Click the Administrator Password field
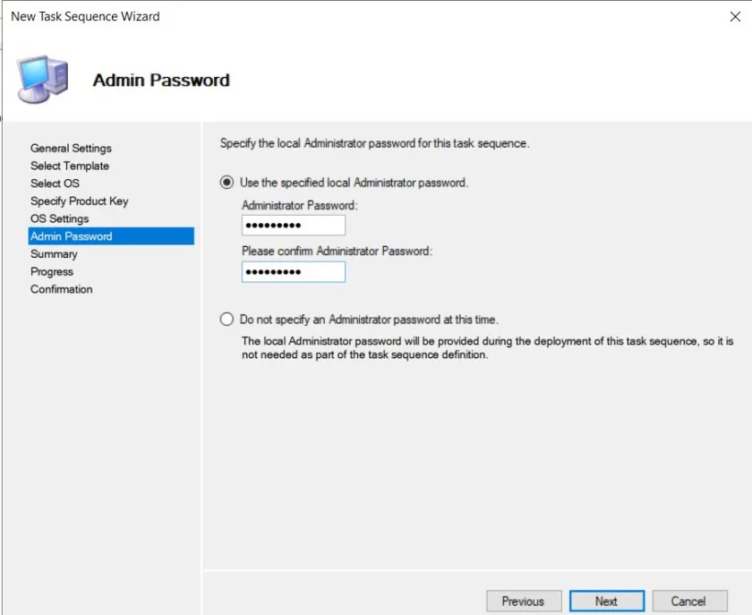 click(293, 226)
